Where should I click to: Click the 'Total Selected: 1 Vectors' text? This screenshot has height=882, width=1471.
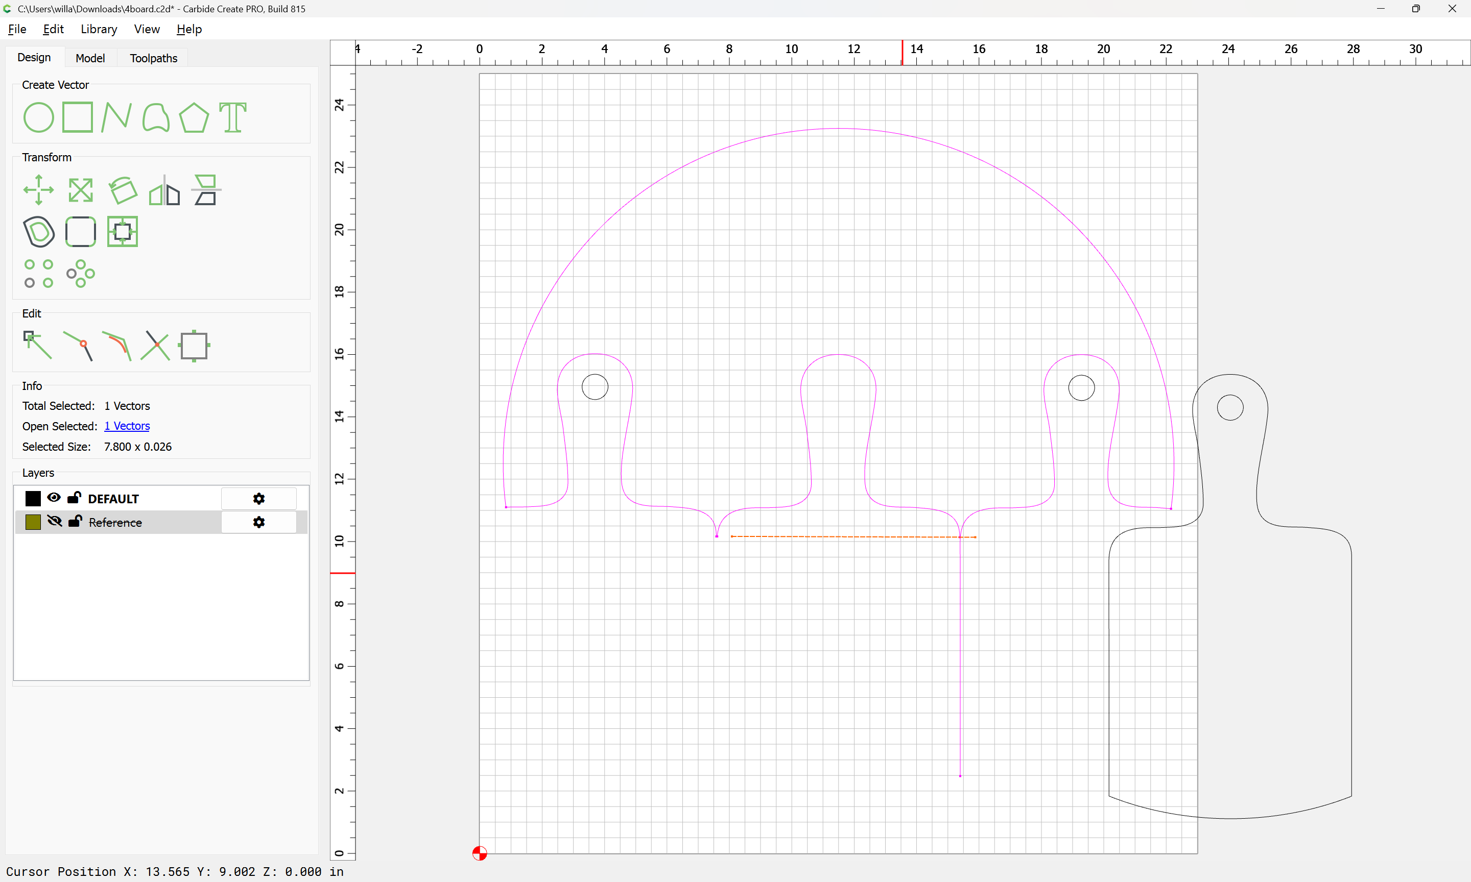pyautogui.click(x=86, y=406)
